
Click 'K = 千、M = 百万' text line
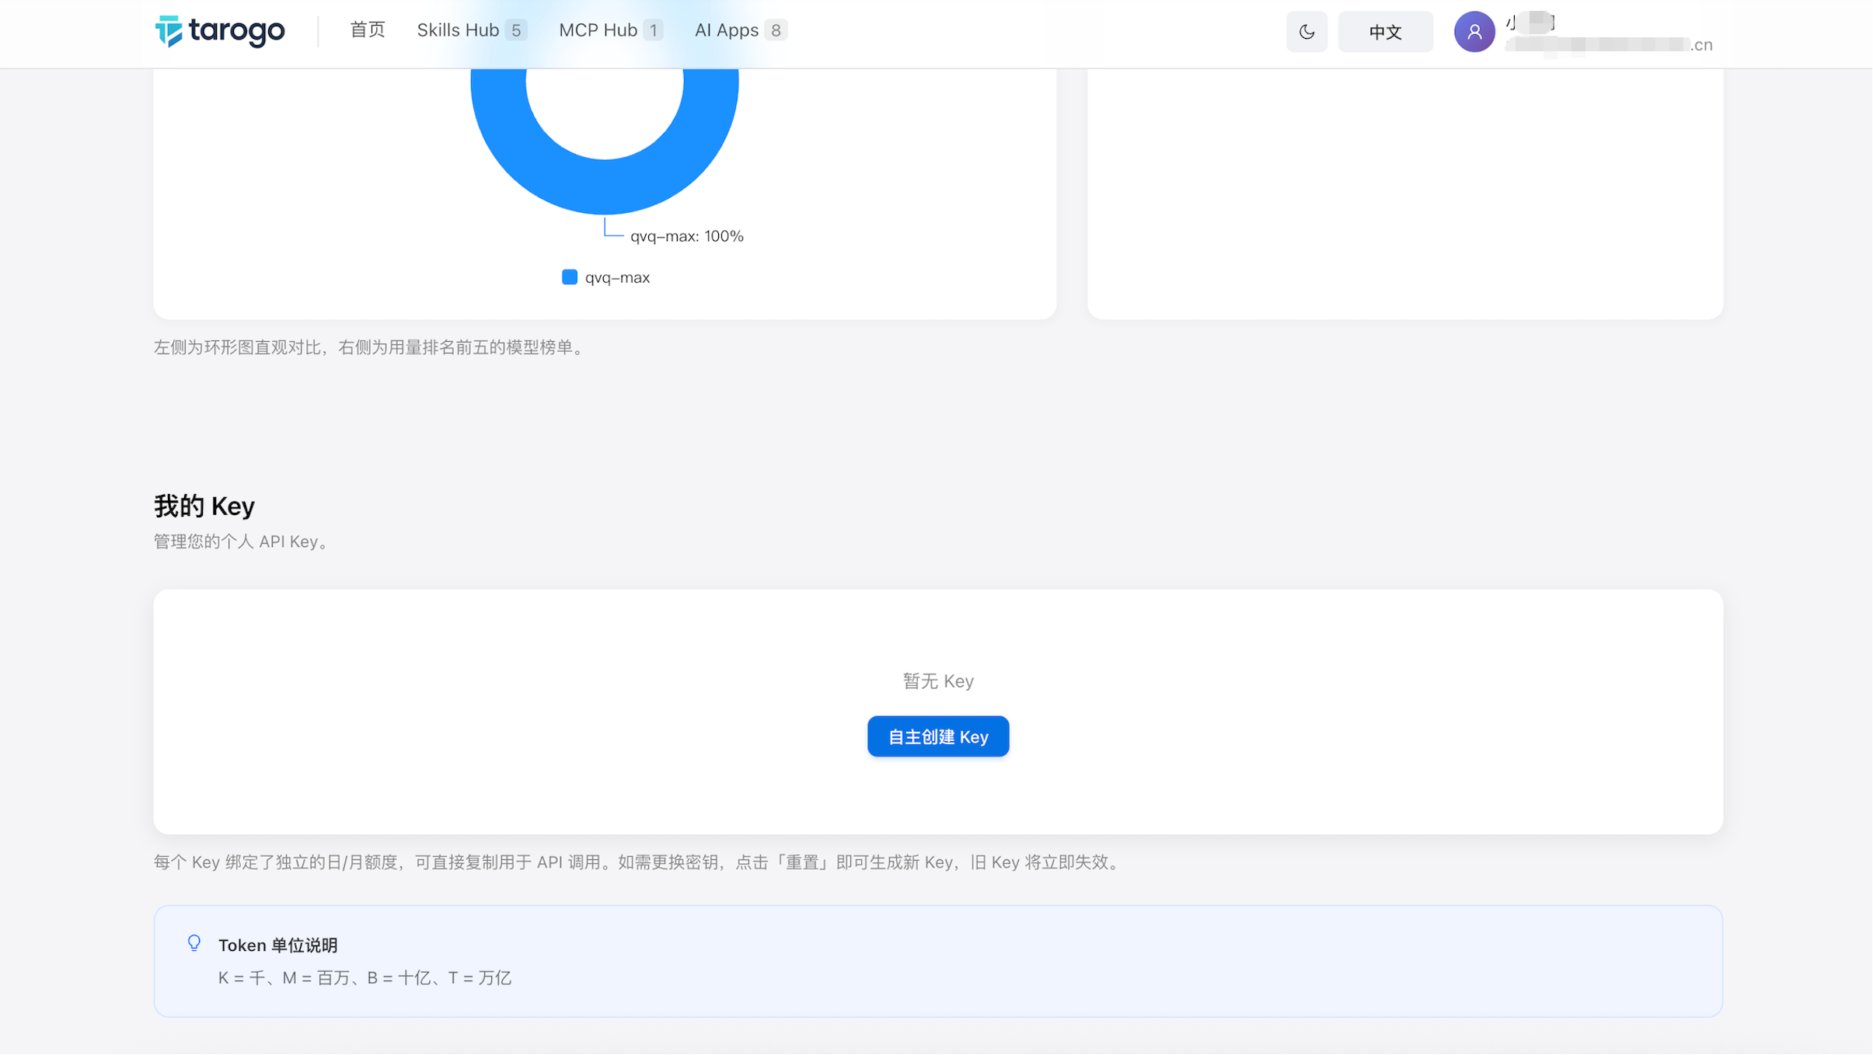364,978
